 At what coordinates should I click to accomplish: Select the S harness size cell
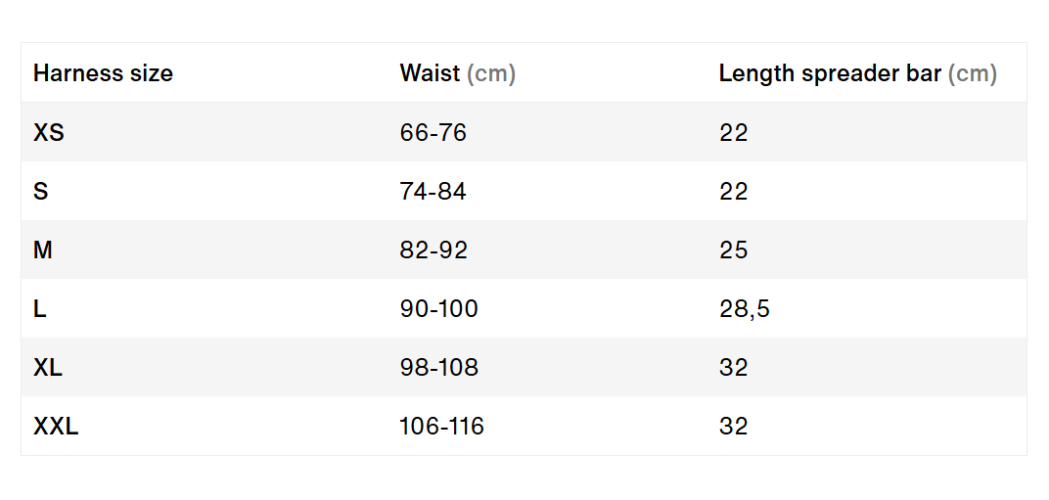click(41, 192)
